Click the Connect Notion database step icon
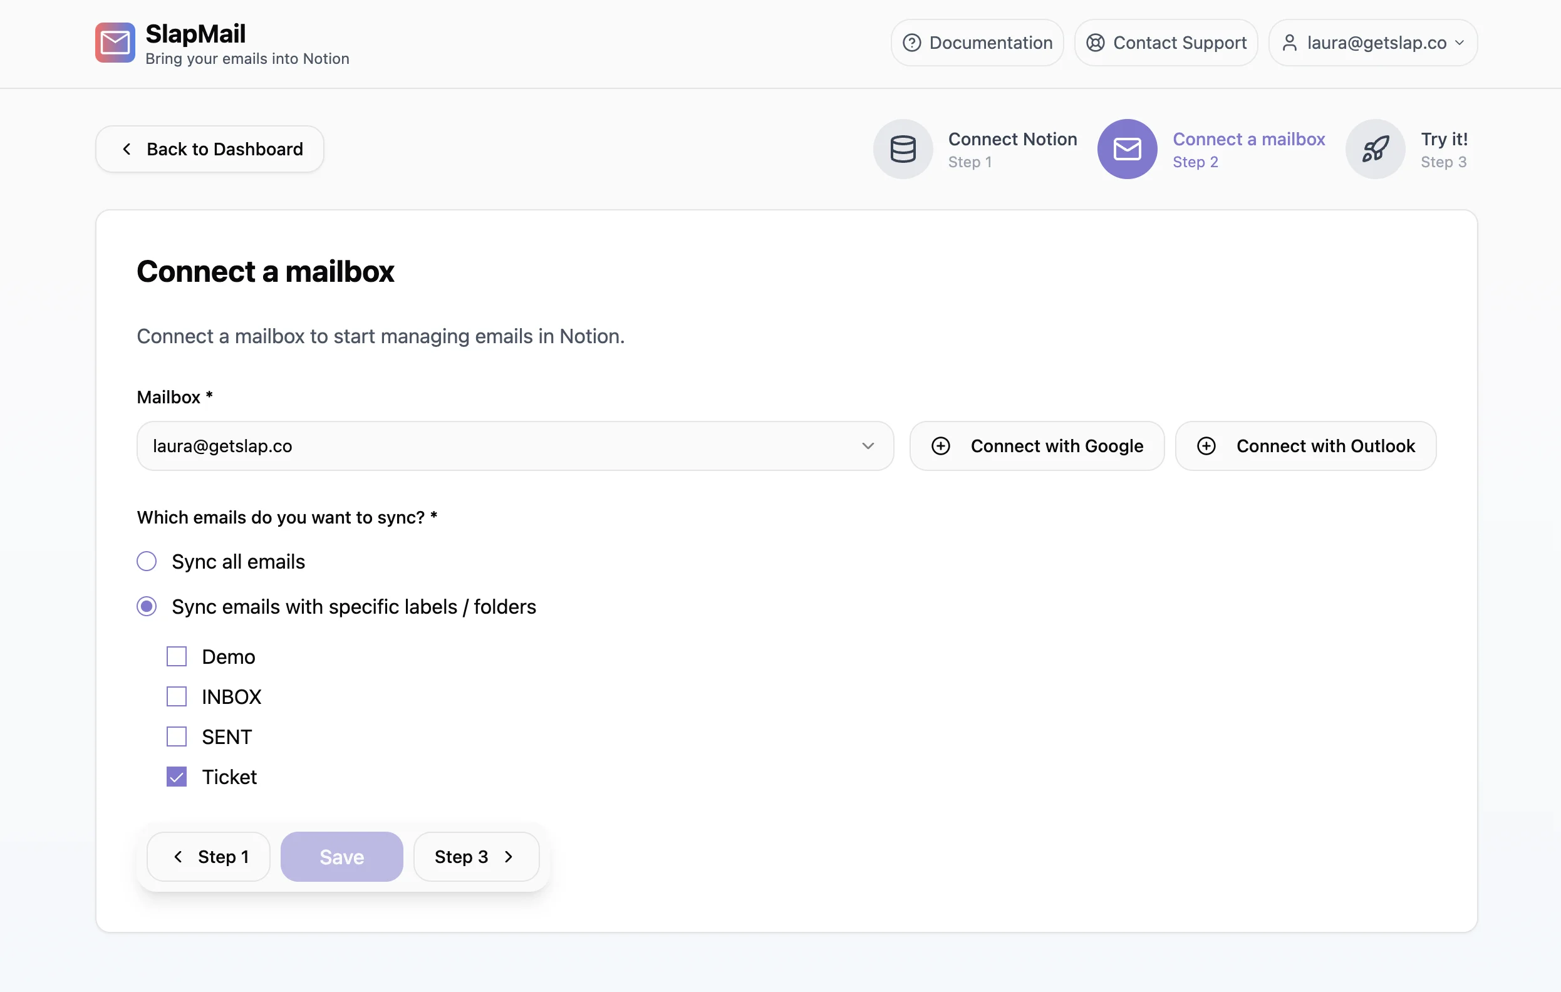This screenshot has width=1561, height=992. click(903, 149)
